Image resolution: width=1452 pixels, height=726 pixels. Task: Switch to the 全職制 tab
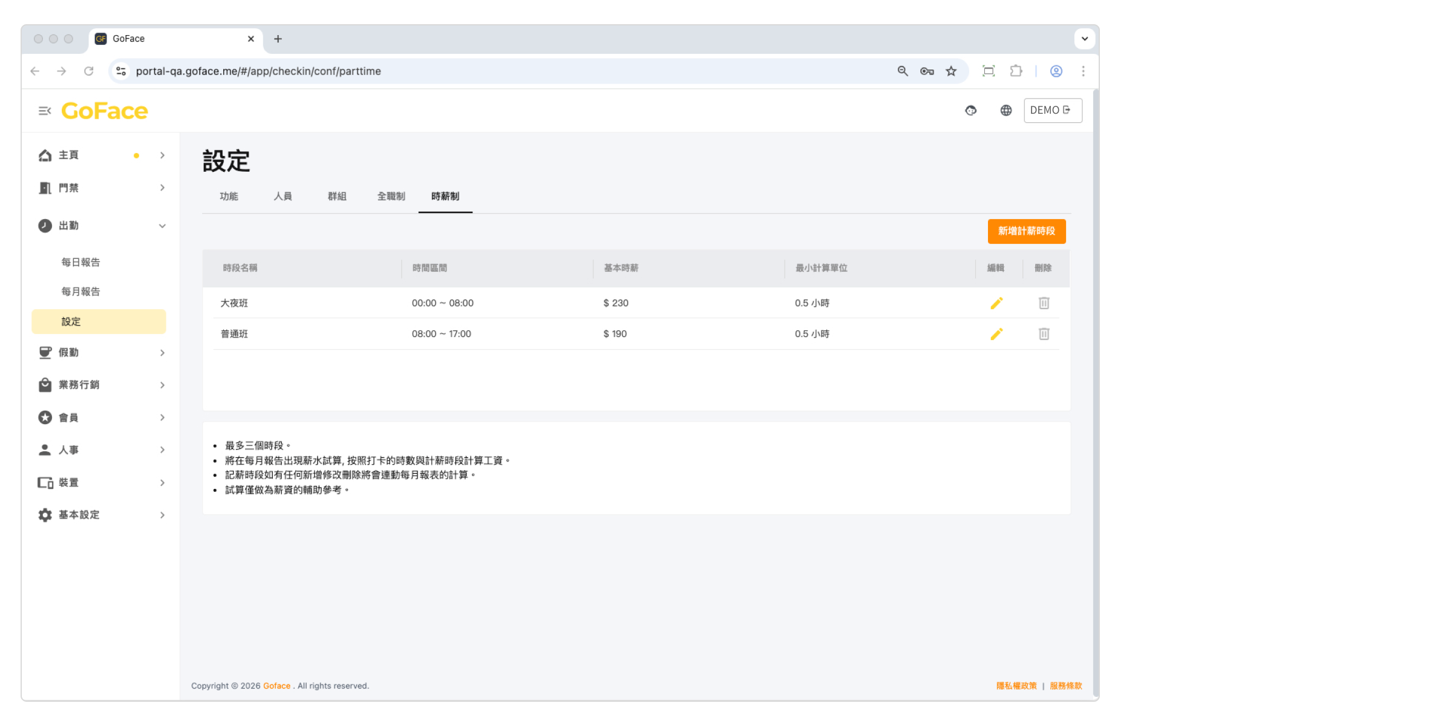391,197
